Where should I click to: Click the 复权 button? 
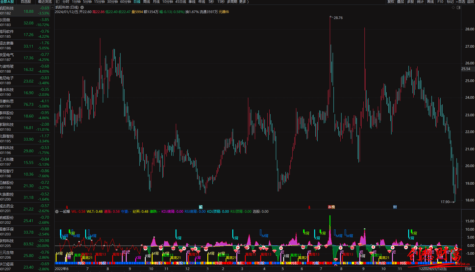pos(391,2)
